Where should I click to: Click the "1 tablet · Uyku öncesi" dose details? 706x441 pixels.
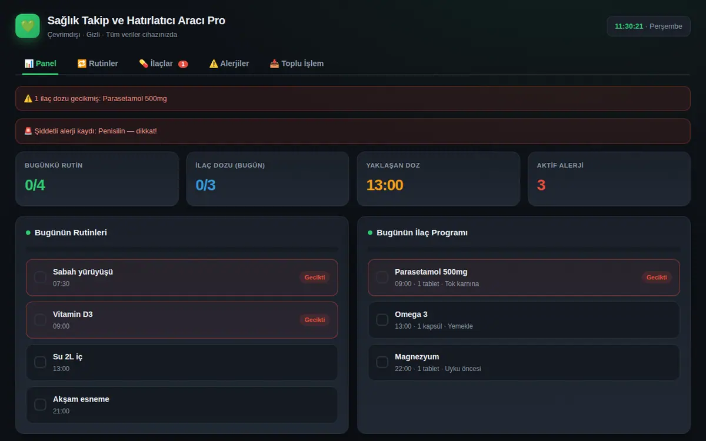coord(449,369)
